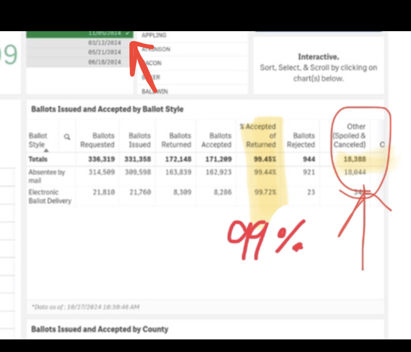
Task: Select the Absentee by mail row label
Action: (x=47, y=176)
